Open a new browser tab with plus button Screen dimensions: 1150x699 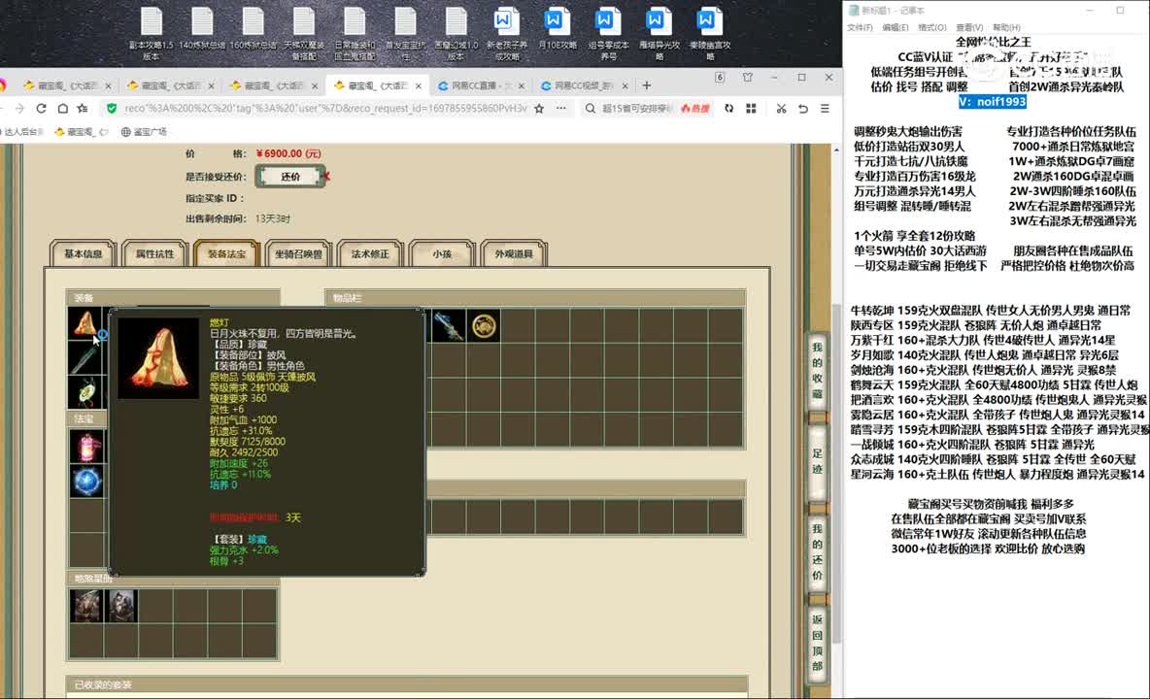[x=646, y=85]
